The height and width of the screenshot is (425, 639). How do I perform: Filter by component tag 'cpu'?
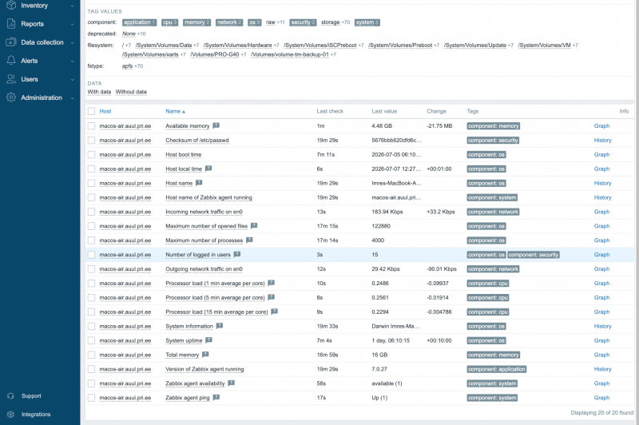pyautogui.click(x=169, y=22)
